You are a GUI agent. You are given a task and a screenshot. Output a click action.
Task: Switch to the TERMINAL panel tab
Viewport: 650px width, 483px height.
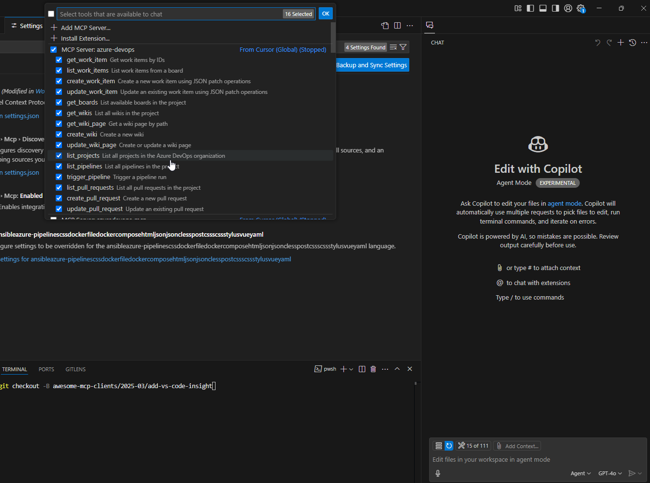tap(15, 369)
